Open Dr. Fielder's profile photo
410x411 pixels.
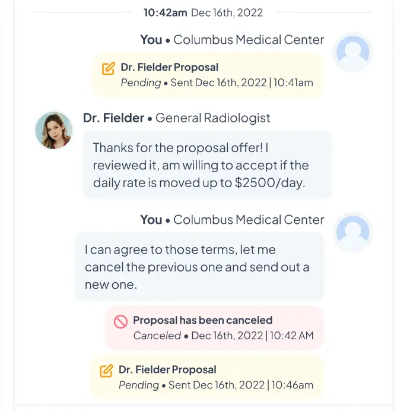[x=54, y=130]
